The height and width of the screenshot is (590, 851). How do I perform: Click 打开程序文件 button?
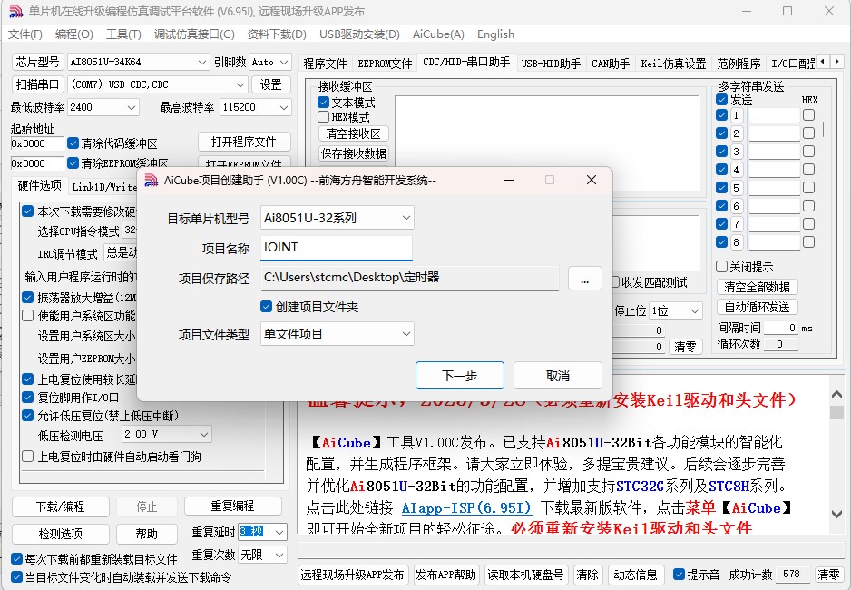coord(244,142)
